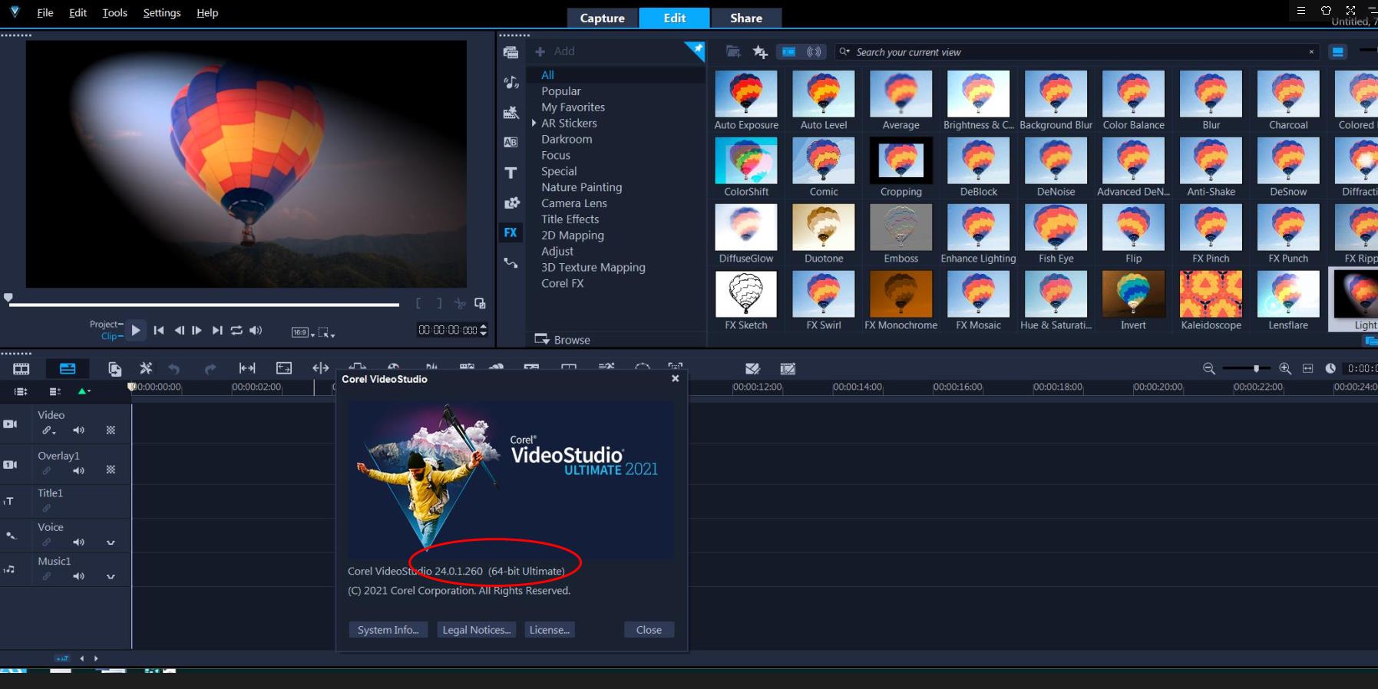Open the Help menu
The width and height of the screenshot is (1378, 689).
click(207, 12)
